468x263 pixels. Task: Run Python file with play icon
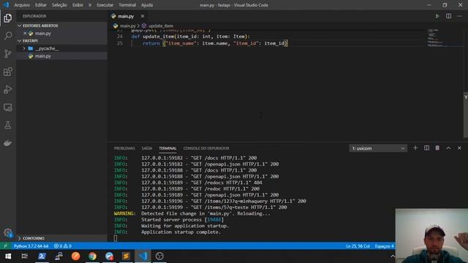pyautogui.click(x=437, y=16)
